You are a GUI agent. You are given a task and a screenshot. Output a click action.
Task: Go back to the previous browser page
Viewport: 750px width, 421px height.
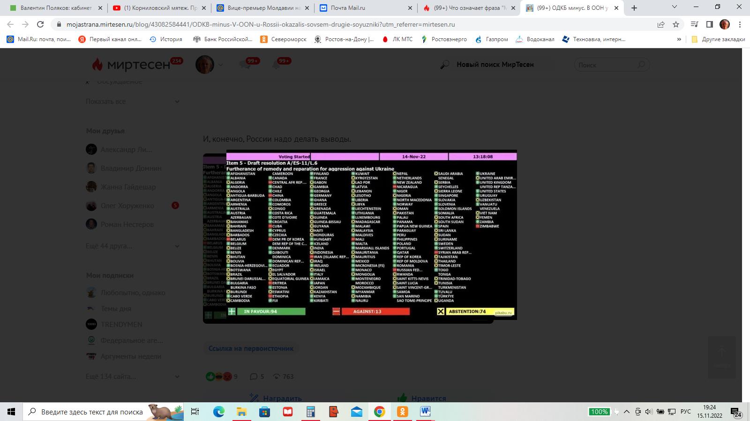coord(10,24)
